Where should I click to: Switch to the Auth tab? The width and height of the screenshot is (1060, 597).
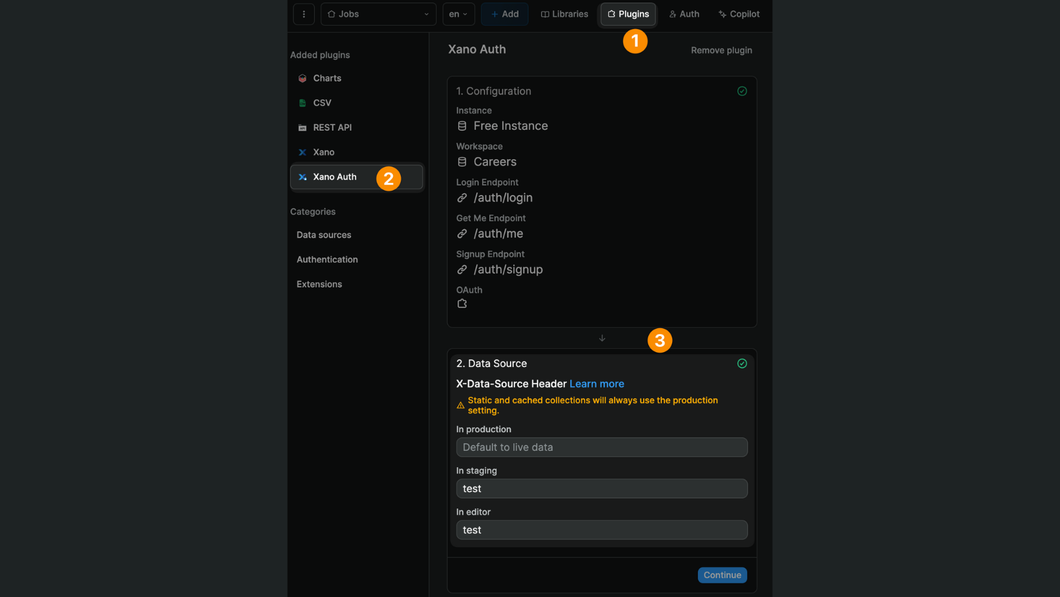[x=684, y=14]
